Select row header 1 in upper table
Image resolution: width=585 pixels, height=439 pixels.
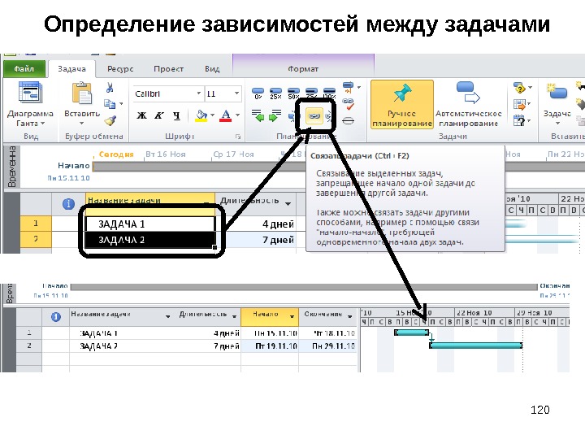tap(36, 224)
